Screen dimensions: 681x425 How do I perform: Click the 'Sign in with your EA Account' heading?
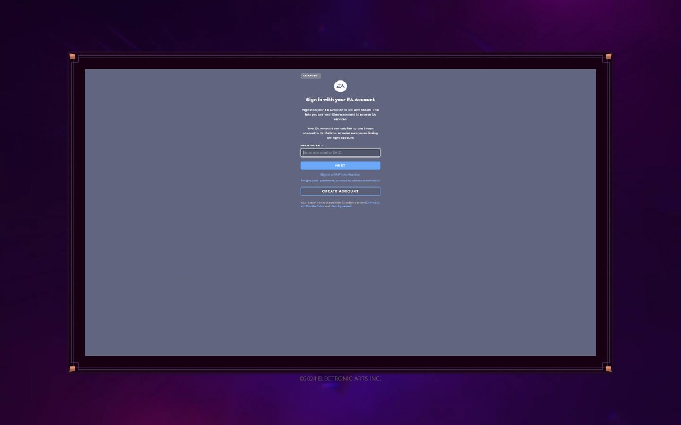click(x=340, y=100)
